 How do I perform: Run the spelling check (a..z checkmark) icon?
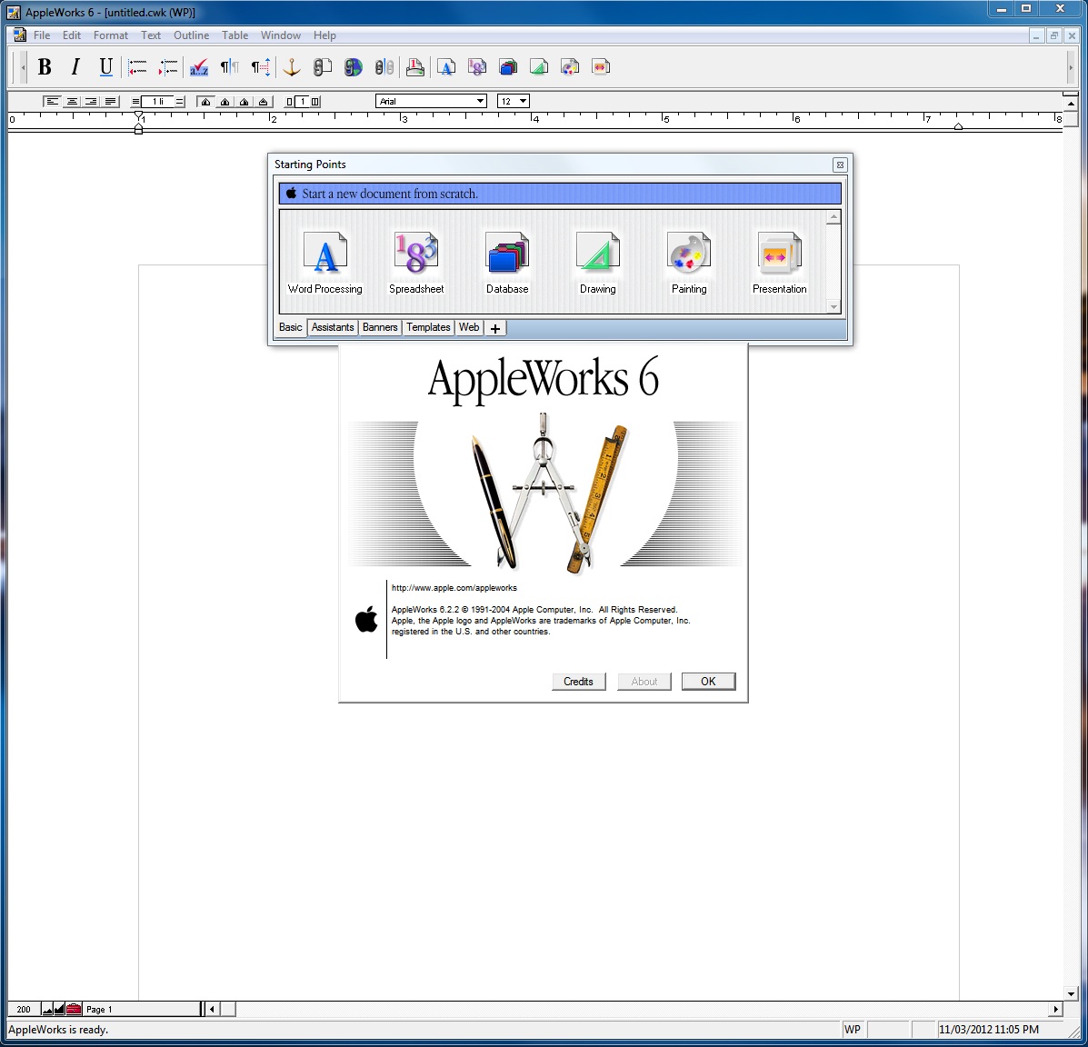[x=198, y=66]
